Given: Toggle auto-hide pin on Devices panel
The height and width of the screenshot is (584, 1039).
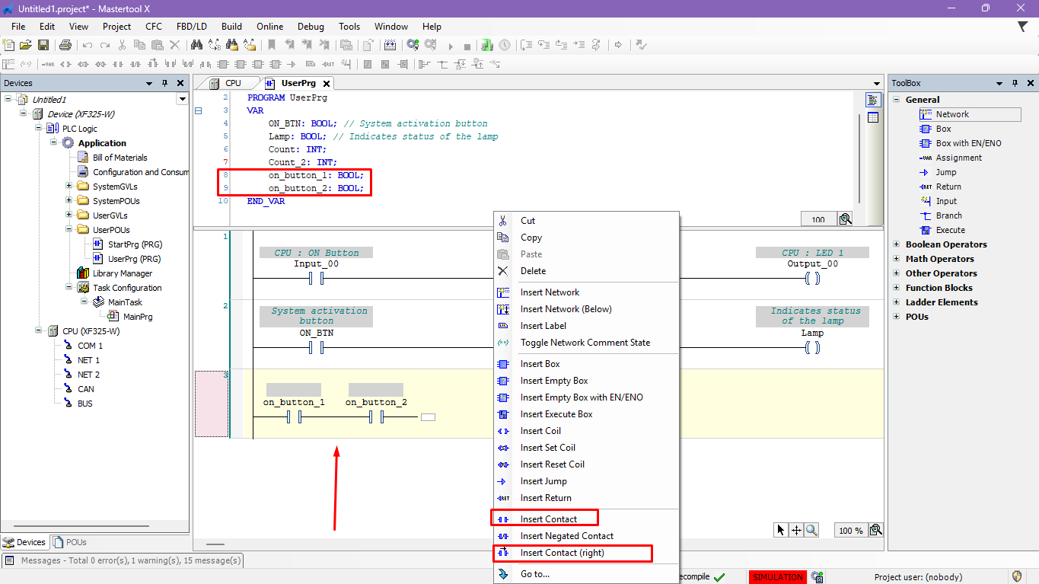Looking at the screenshot, I should pyautogui.click(x=164, y=83).
